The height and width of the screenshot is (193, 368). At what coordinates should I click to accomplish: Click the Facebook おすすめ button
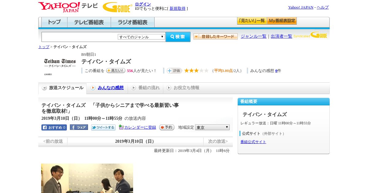tap(54, 127)
